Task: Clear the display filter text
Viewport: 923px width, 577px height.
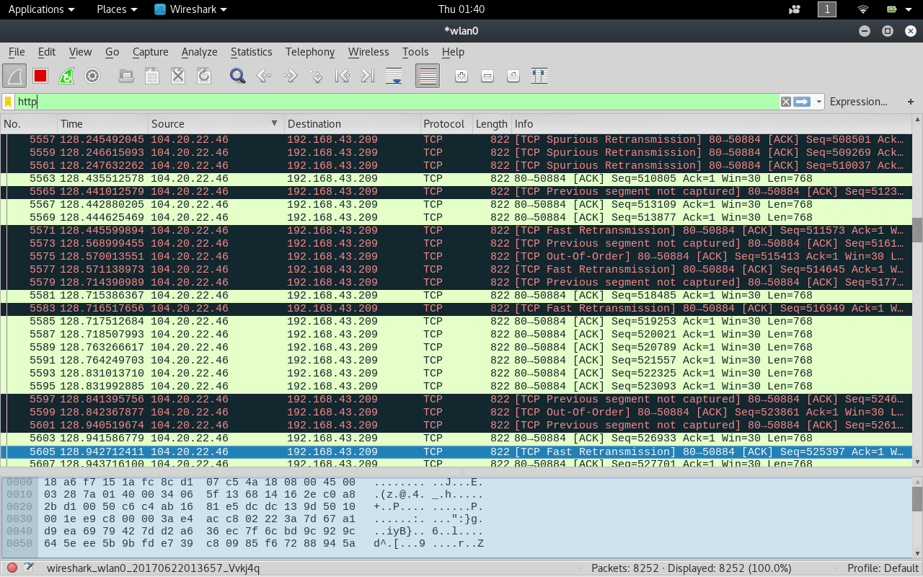Action: (786, 102)
